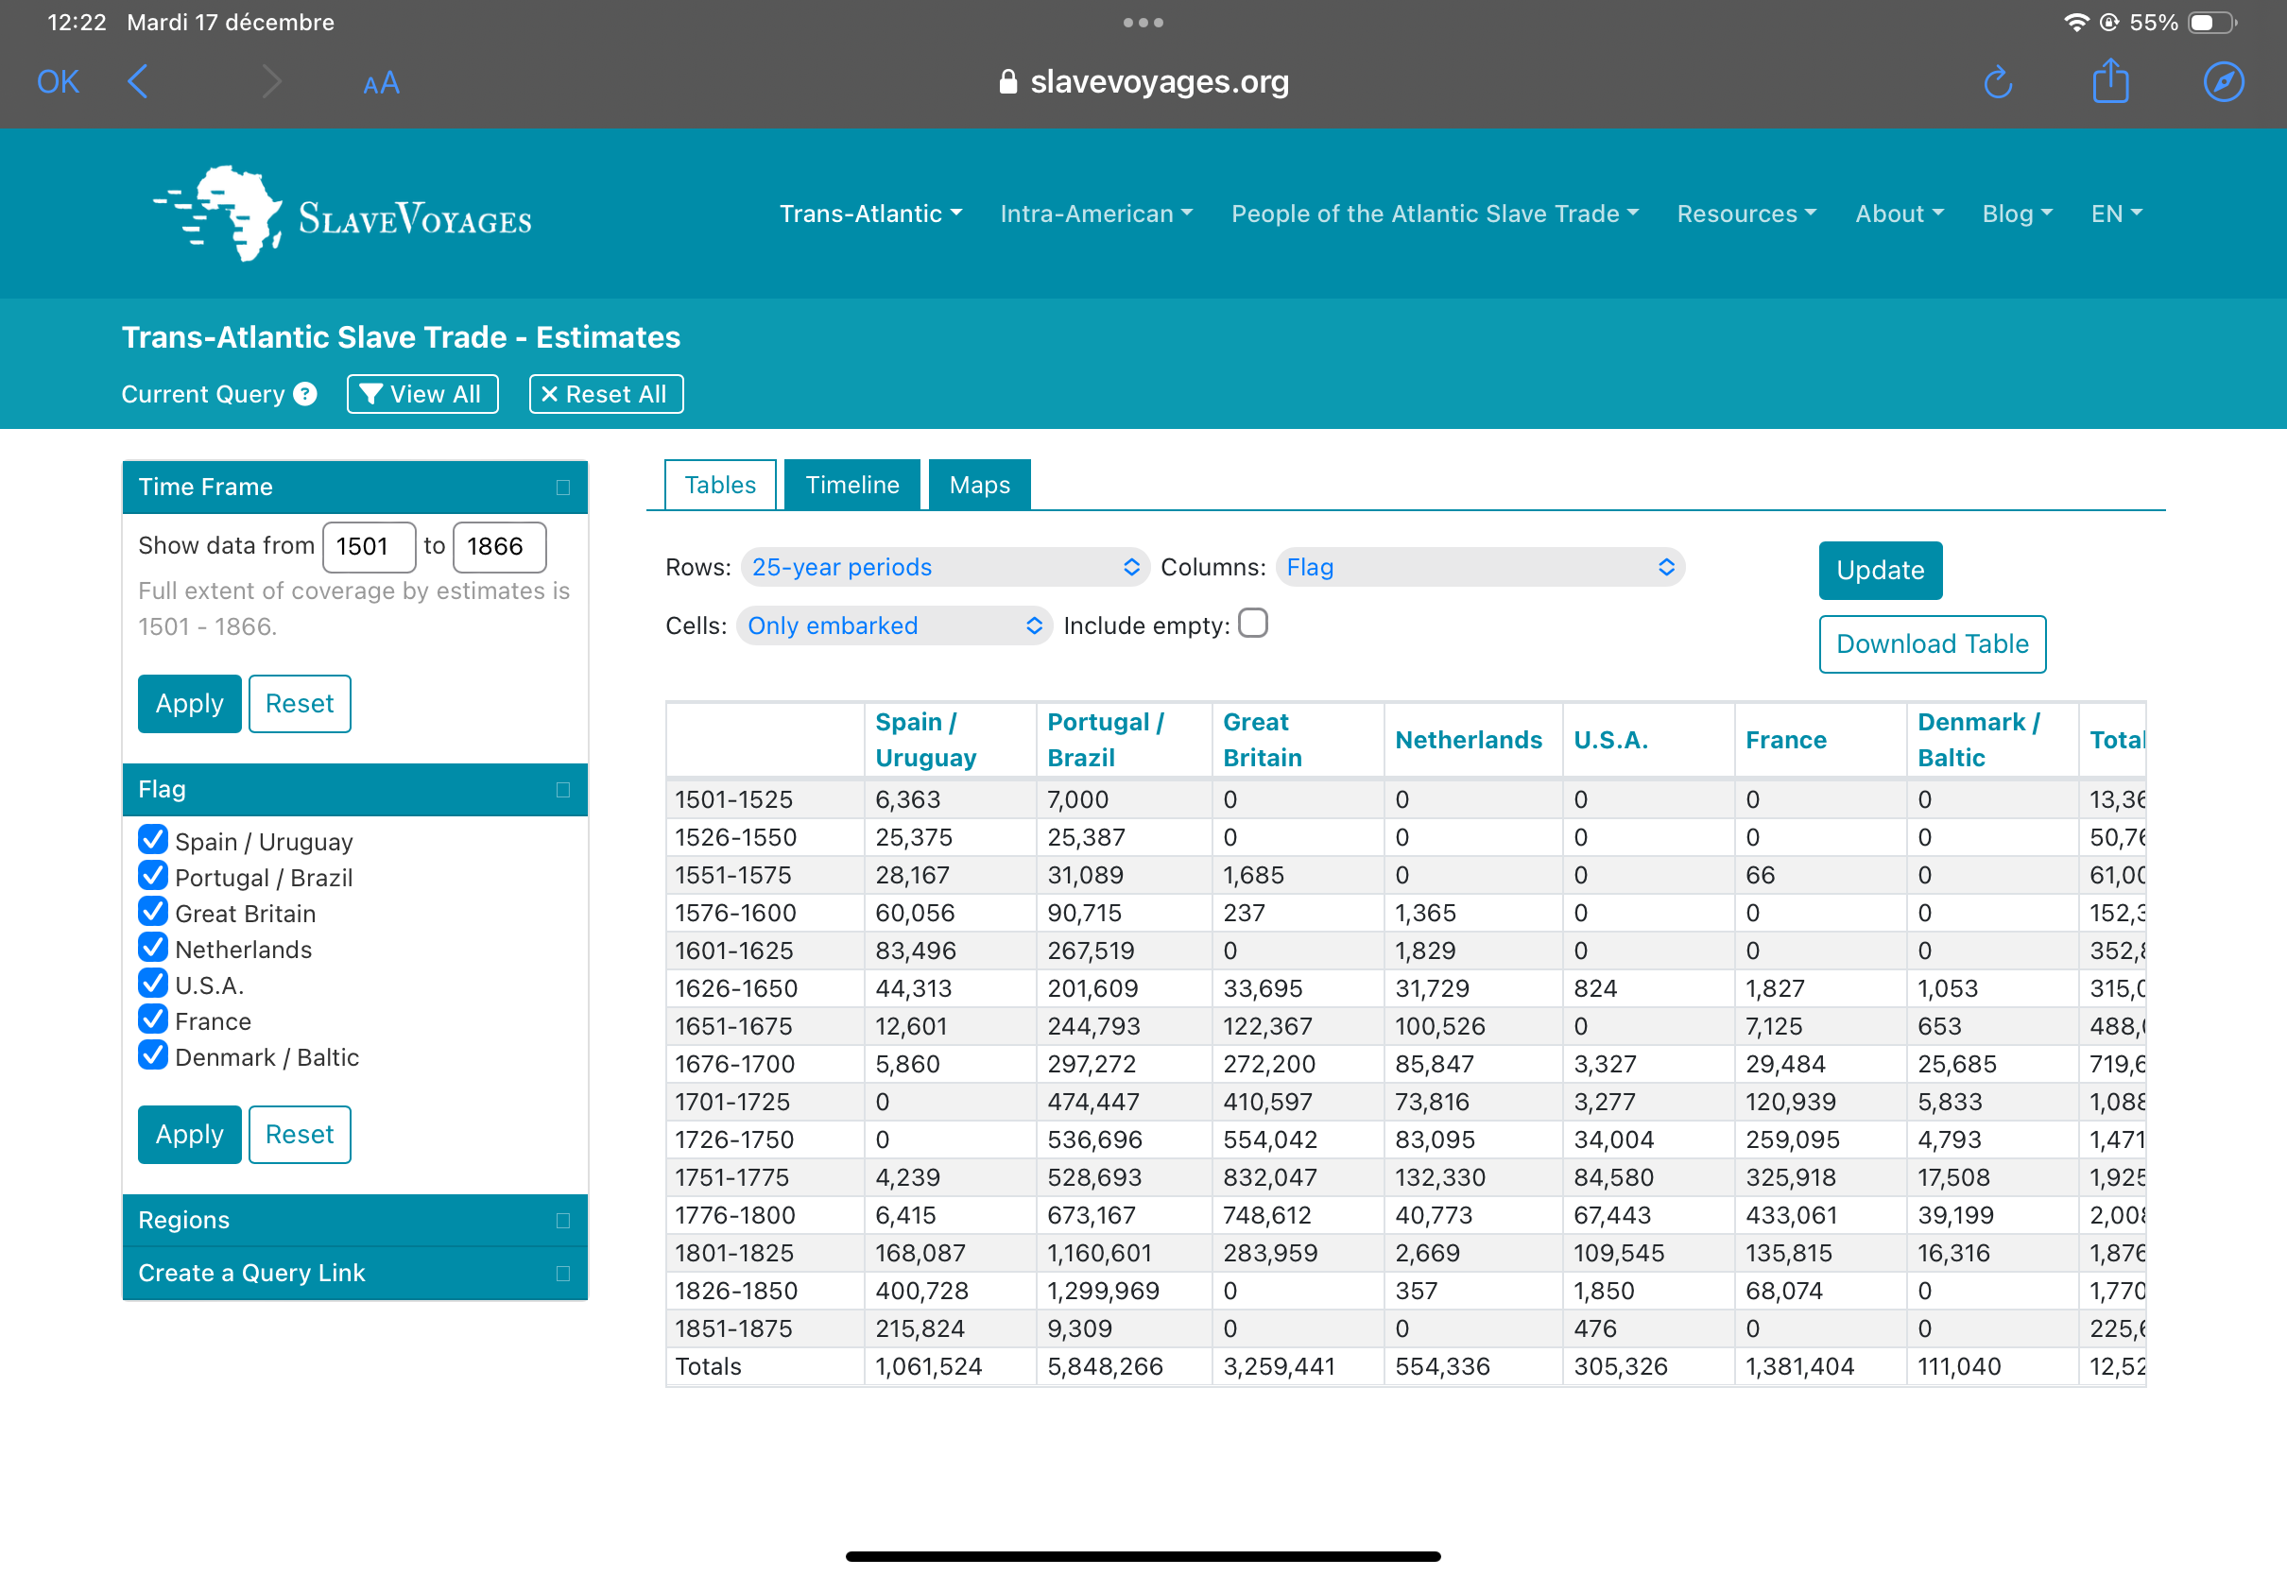Click Download Table

[1932, 643]
